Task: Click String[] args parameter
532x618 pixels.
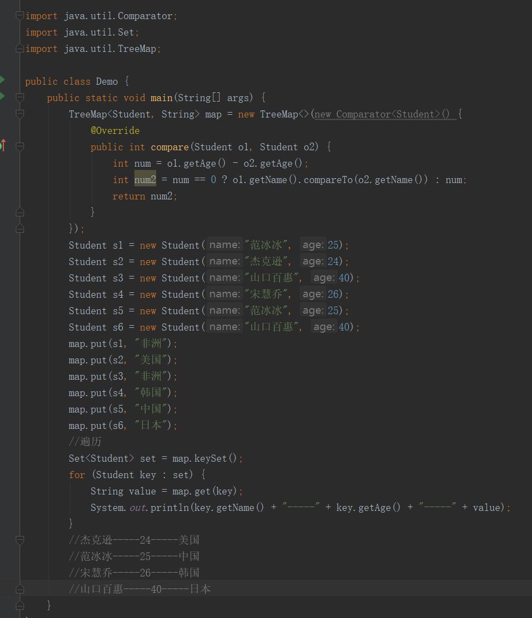Action: pos(214,98)
